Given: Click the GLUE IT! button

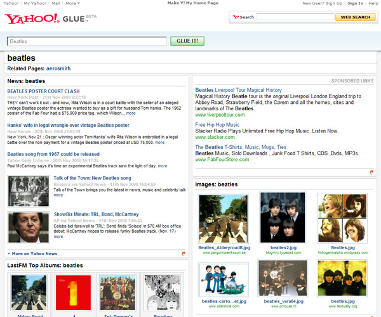Looking at the screenshot, I should [187, 41].
